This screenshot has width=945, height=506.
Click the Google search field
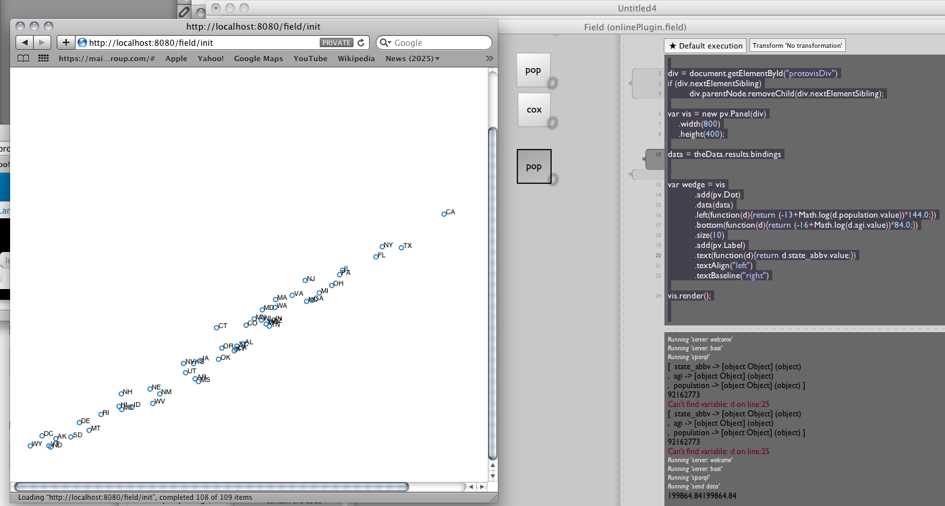pyautogui.click(x=438, y=42)
